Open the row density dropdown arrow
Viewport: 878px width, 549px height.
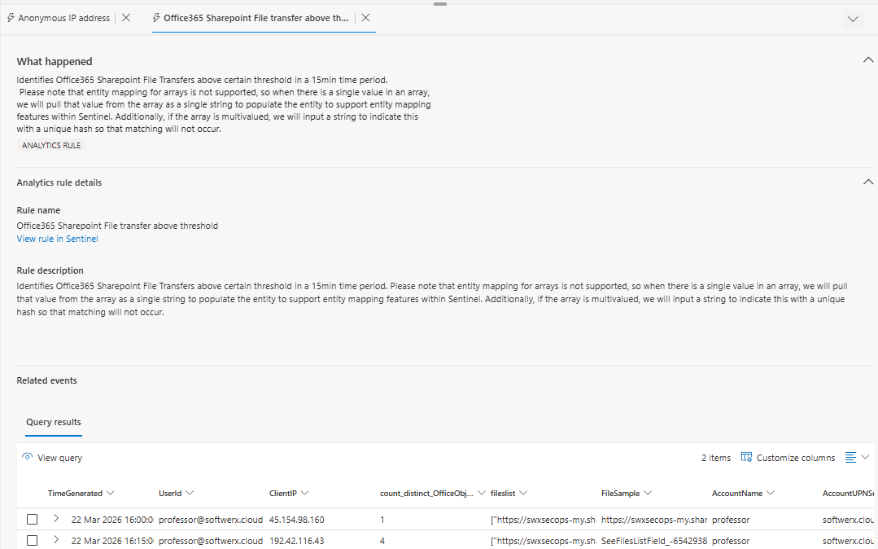865,457
